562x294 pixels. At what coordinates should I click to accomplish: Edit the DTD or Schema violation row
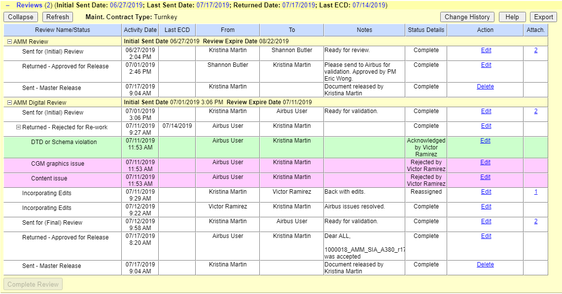[x=485, y=141]
